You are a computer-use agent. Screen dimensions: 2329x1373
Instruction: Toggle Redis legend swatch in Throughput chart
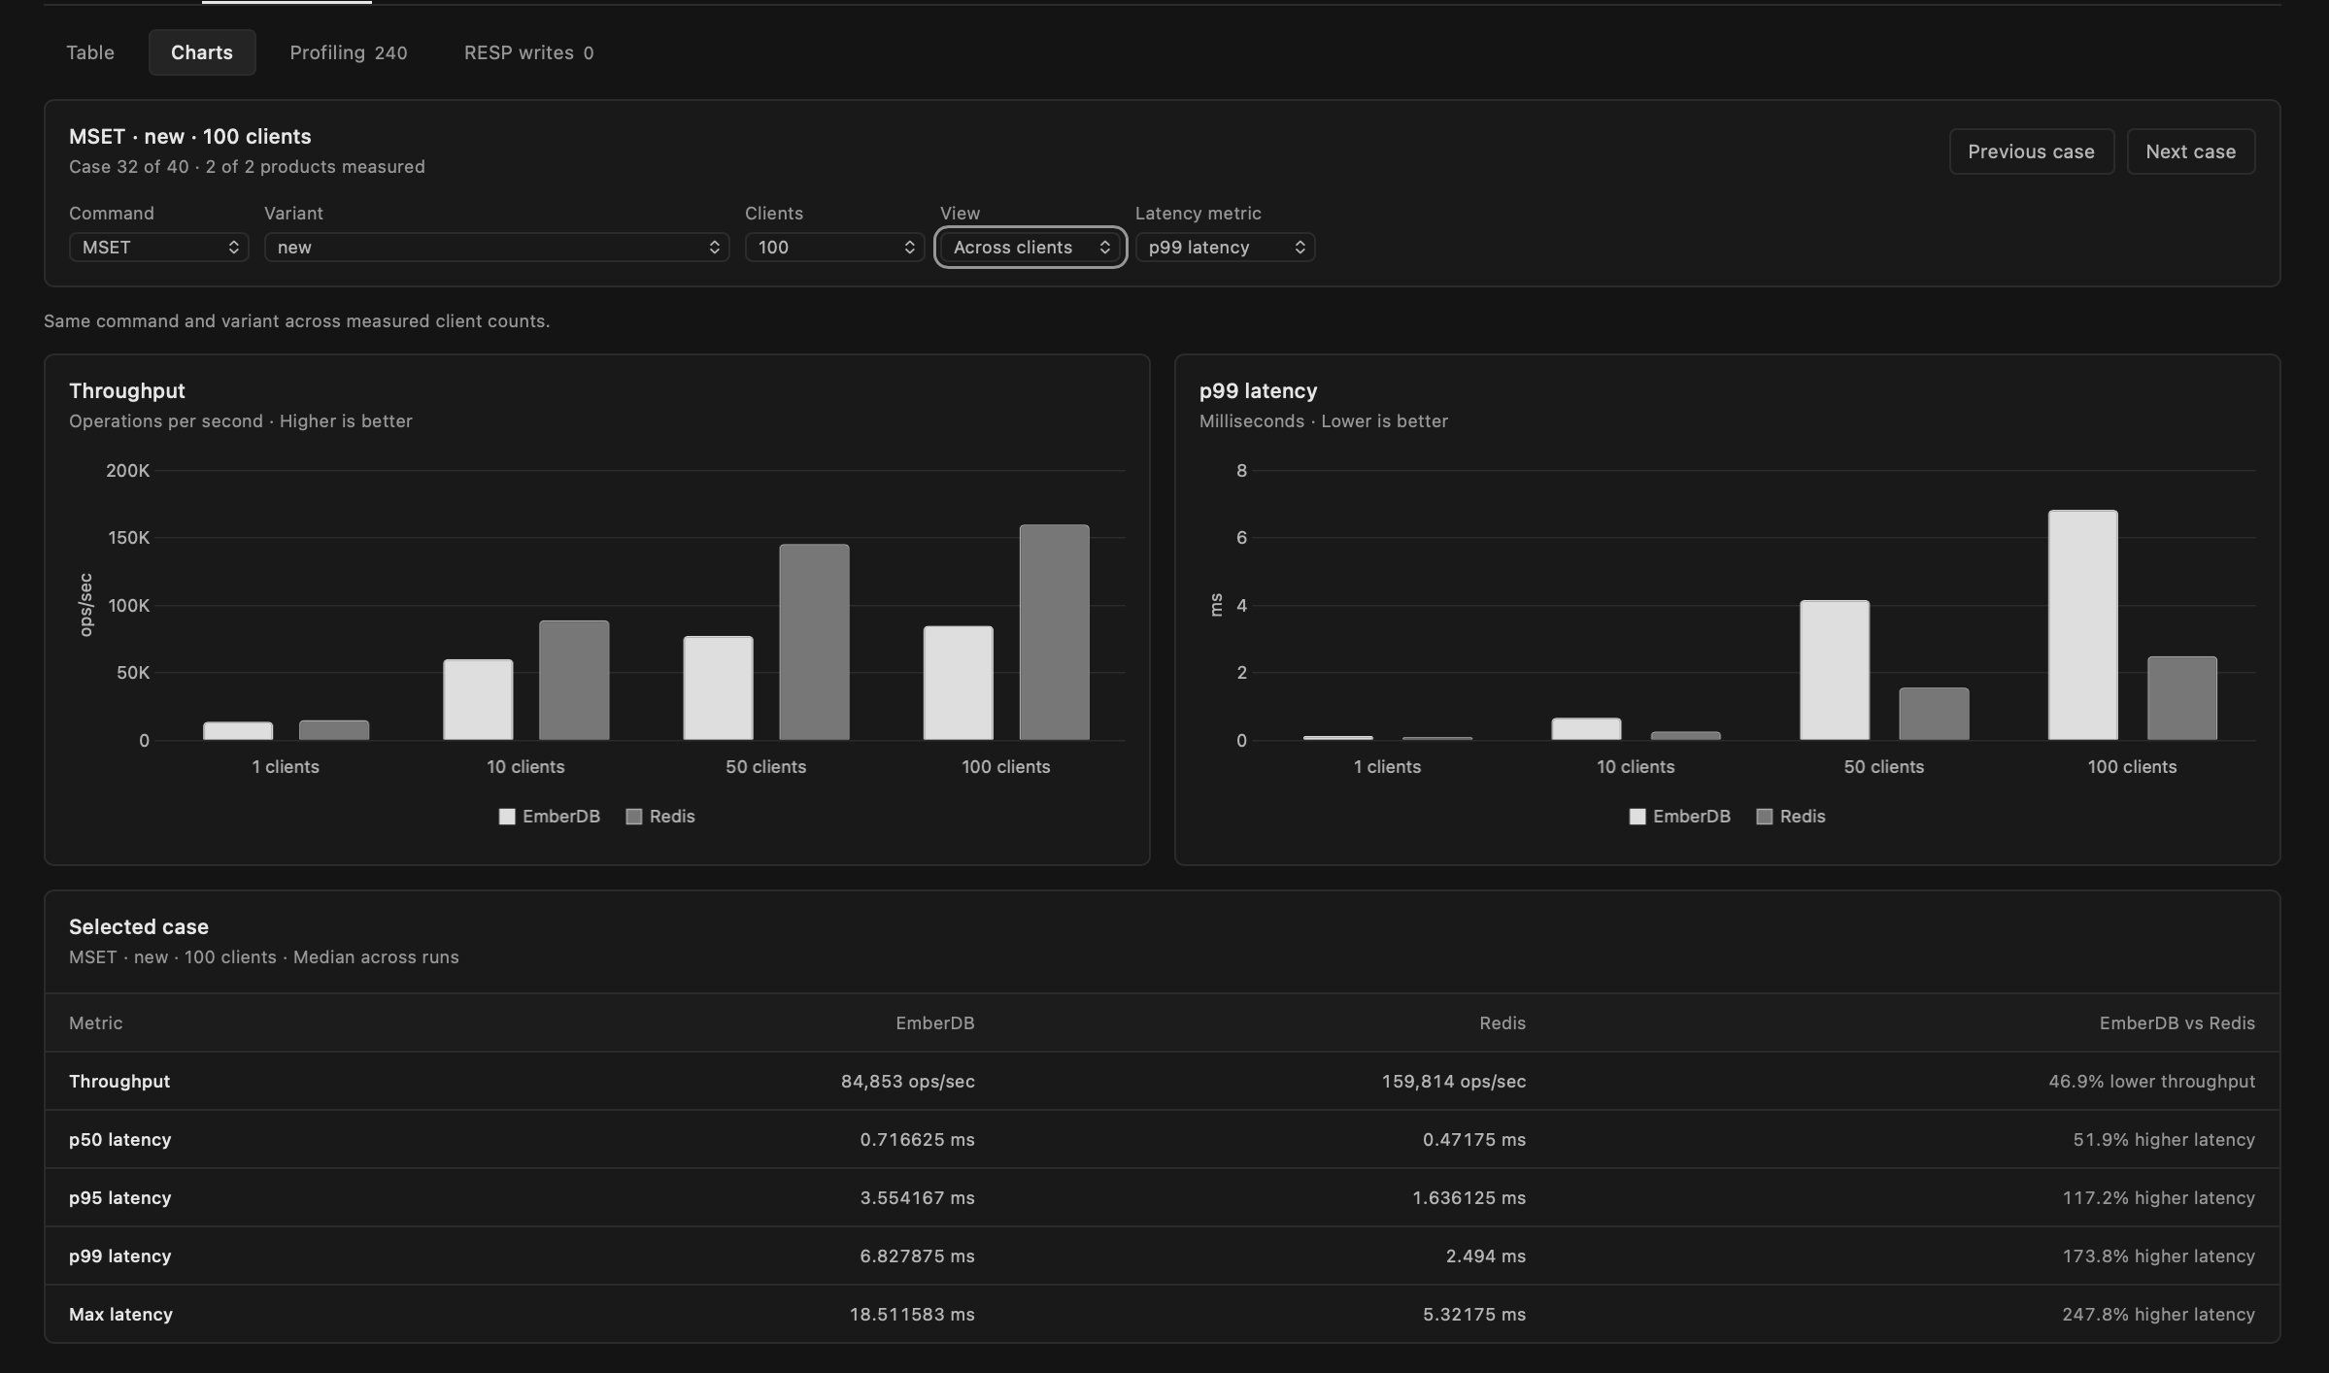point(634,817)
